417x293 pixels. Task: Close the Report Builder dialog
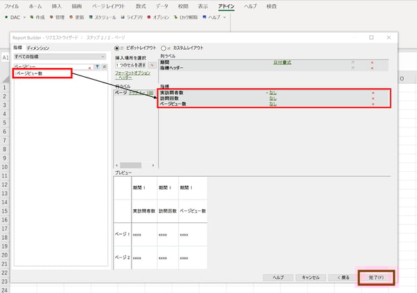click(x=389, y=37)
